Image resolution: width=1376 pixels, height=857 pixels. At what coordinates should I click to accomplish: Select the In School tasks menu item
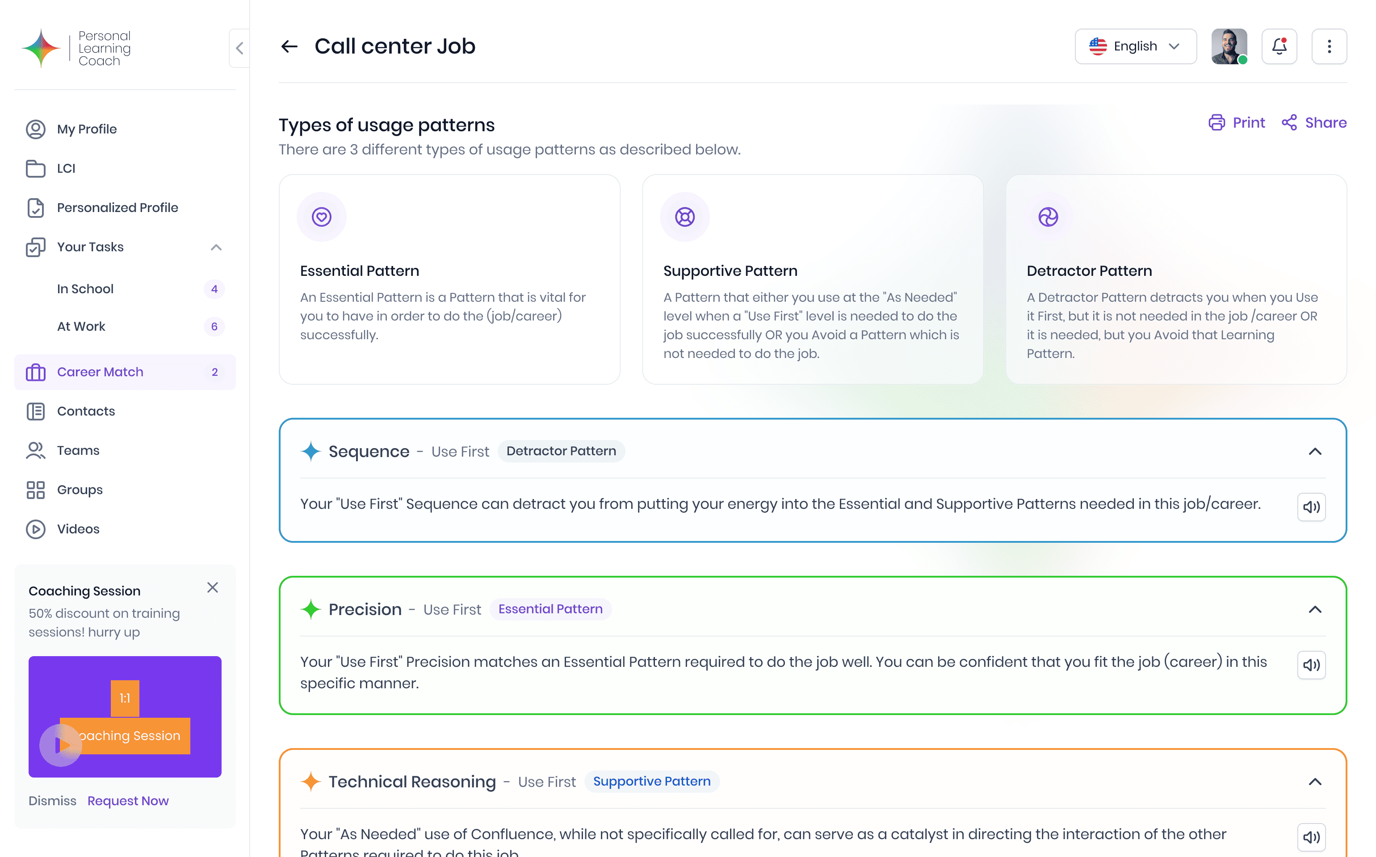point(85,288)
